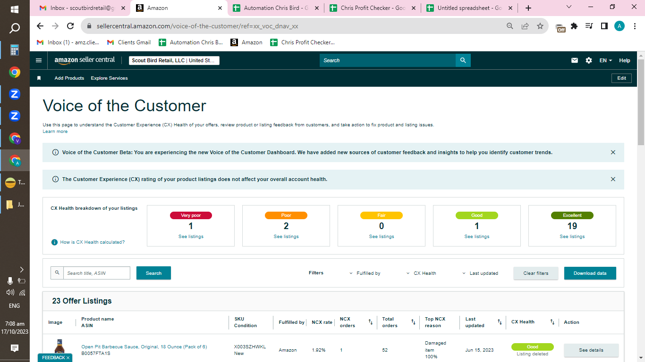Sort the table by Last updated column
The image size is (645, 362).
pyautogui.click(x=500, y=322)
